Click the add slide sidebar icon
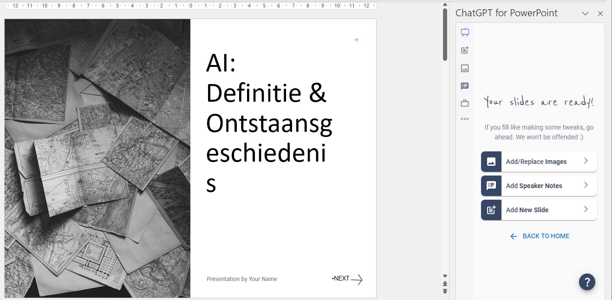Screen dimensions: 612x300 point(465,50)
